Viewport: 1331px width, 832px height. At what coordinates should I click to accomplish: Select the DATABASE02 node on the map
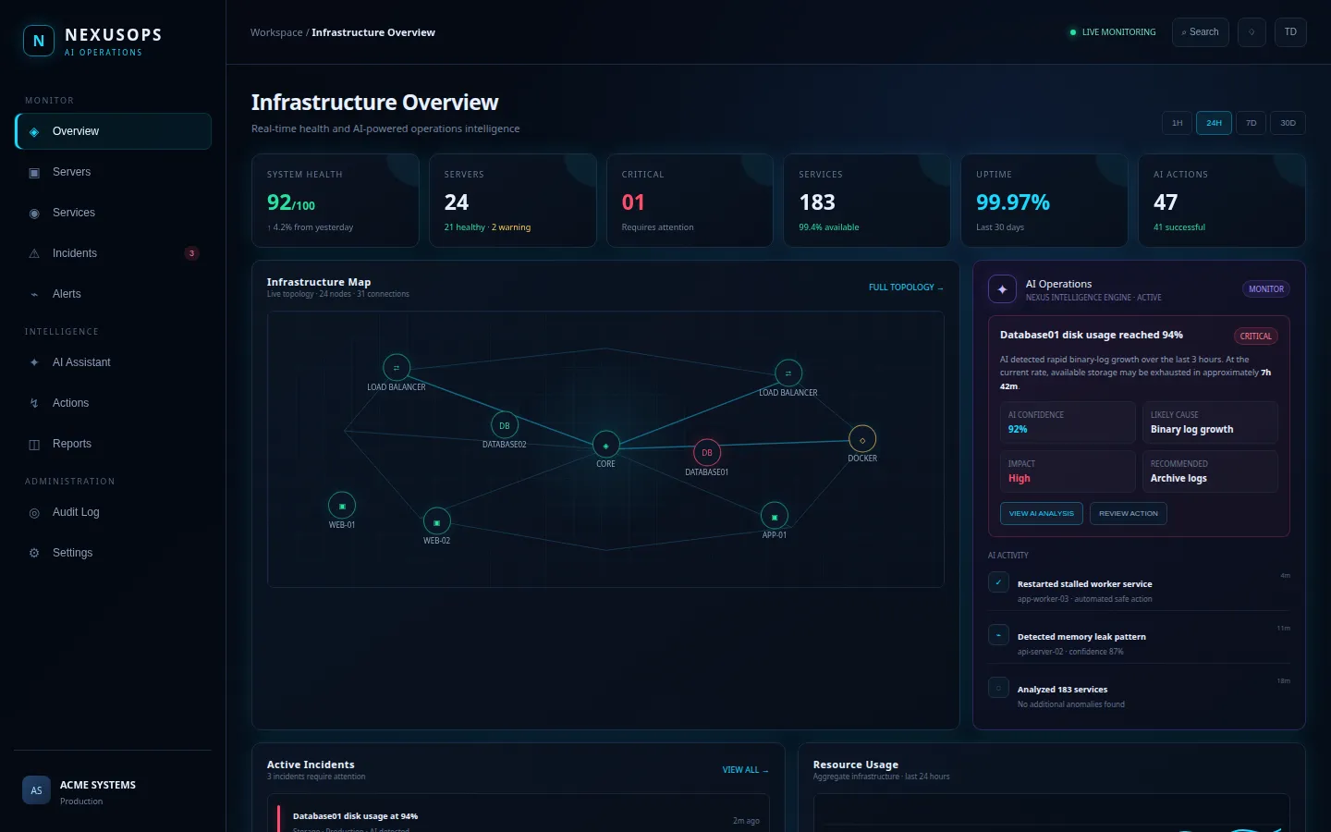pyautogui.click(x=505, y=425)
